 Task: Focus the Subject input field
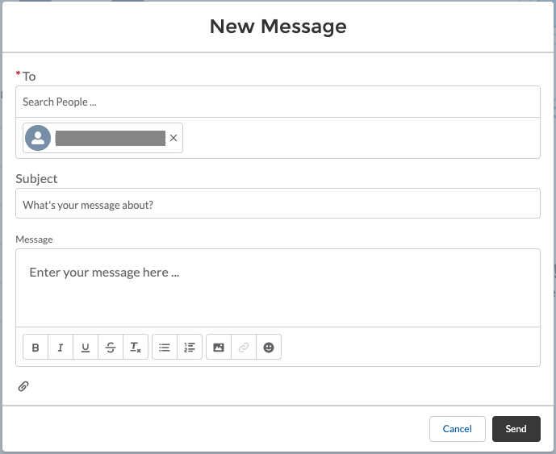278,204
